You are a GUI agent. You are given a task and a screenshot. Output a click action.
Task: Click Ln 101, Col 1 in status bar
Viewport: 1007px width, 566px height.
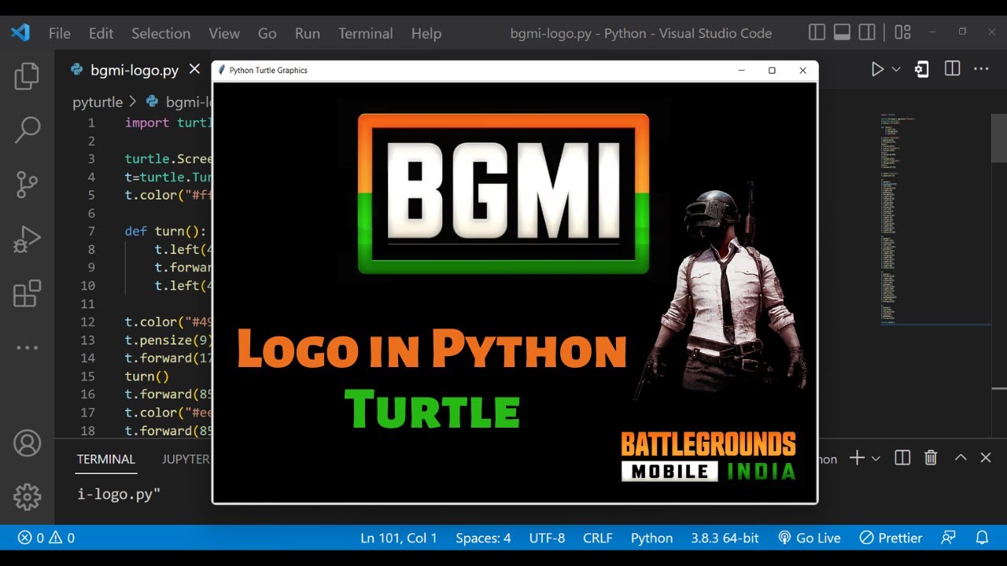tap(399, 538)
